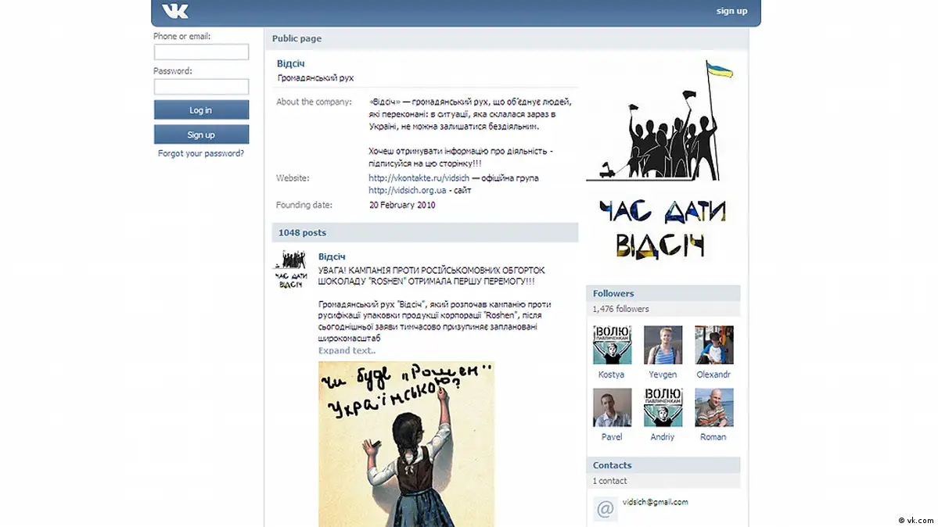Click the email contact @ icon
This screenshot has height=527, width=938.
[x=605, y=509]
